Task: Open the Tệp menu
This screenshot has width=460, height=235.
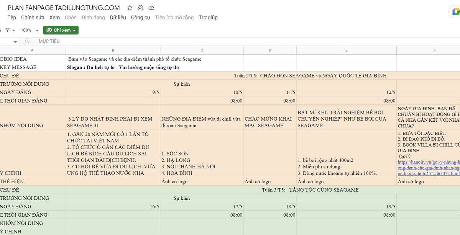Action: pos(12,18)
